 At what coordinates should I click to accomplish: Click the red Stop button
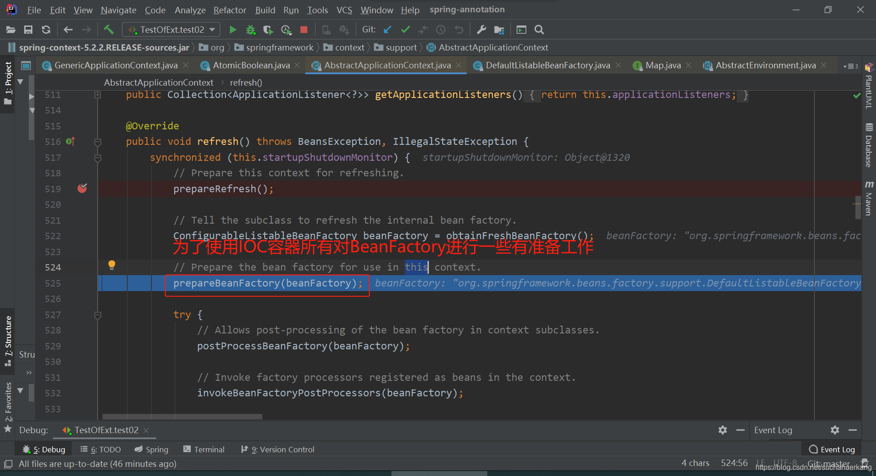point(304,30)
